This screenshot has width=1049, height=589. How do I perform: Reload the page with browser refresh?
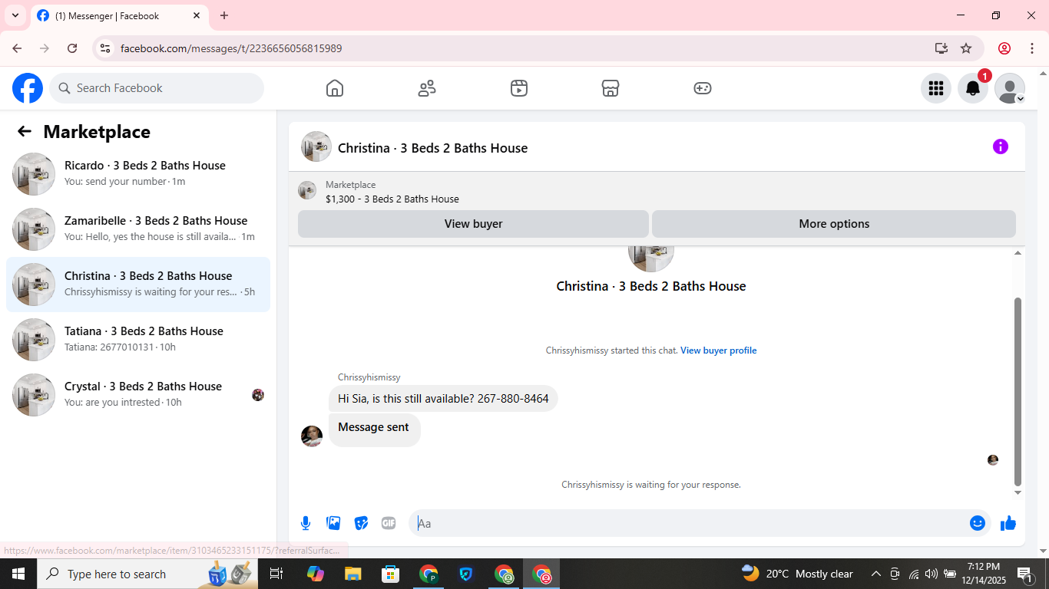coord(72,48)
